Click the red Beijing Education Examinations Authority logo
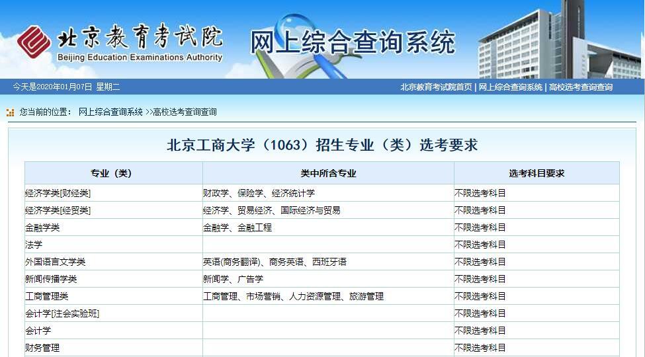The height and width of the screenshot is (357, 645). [x=34, y=42]
